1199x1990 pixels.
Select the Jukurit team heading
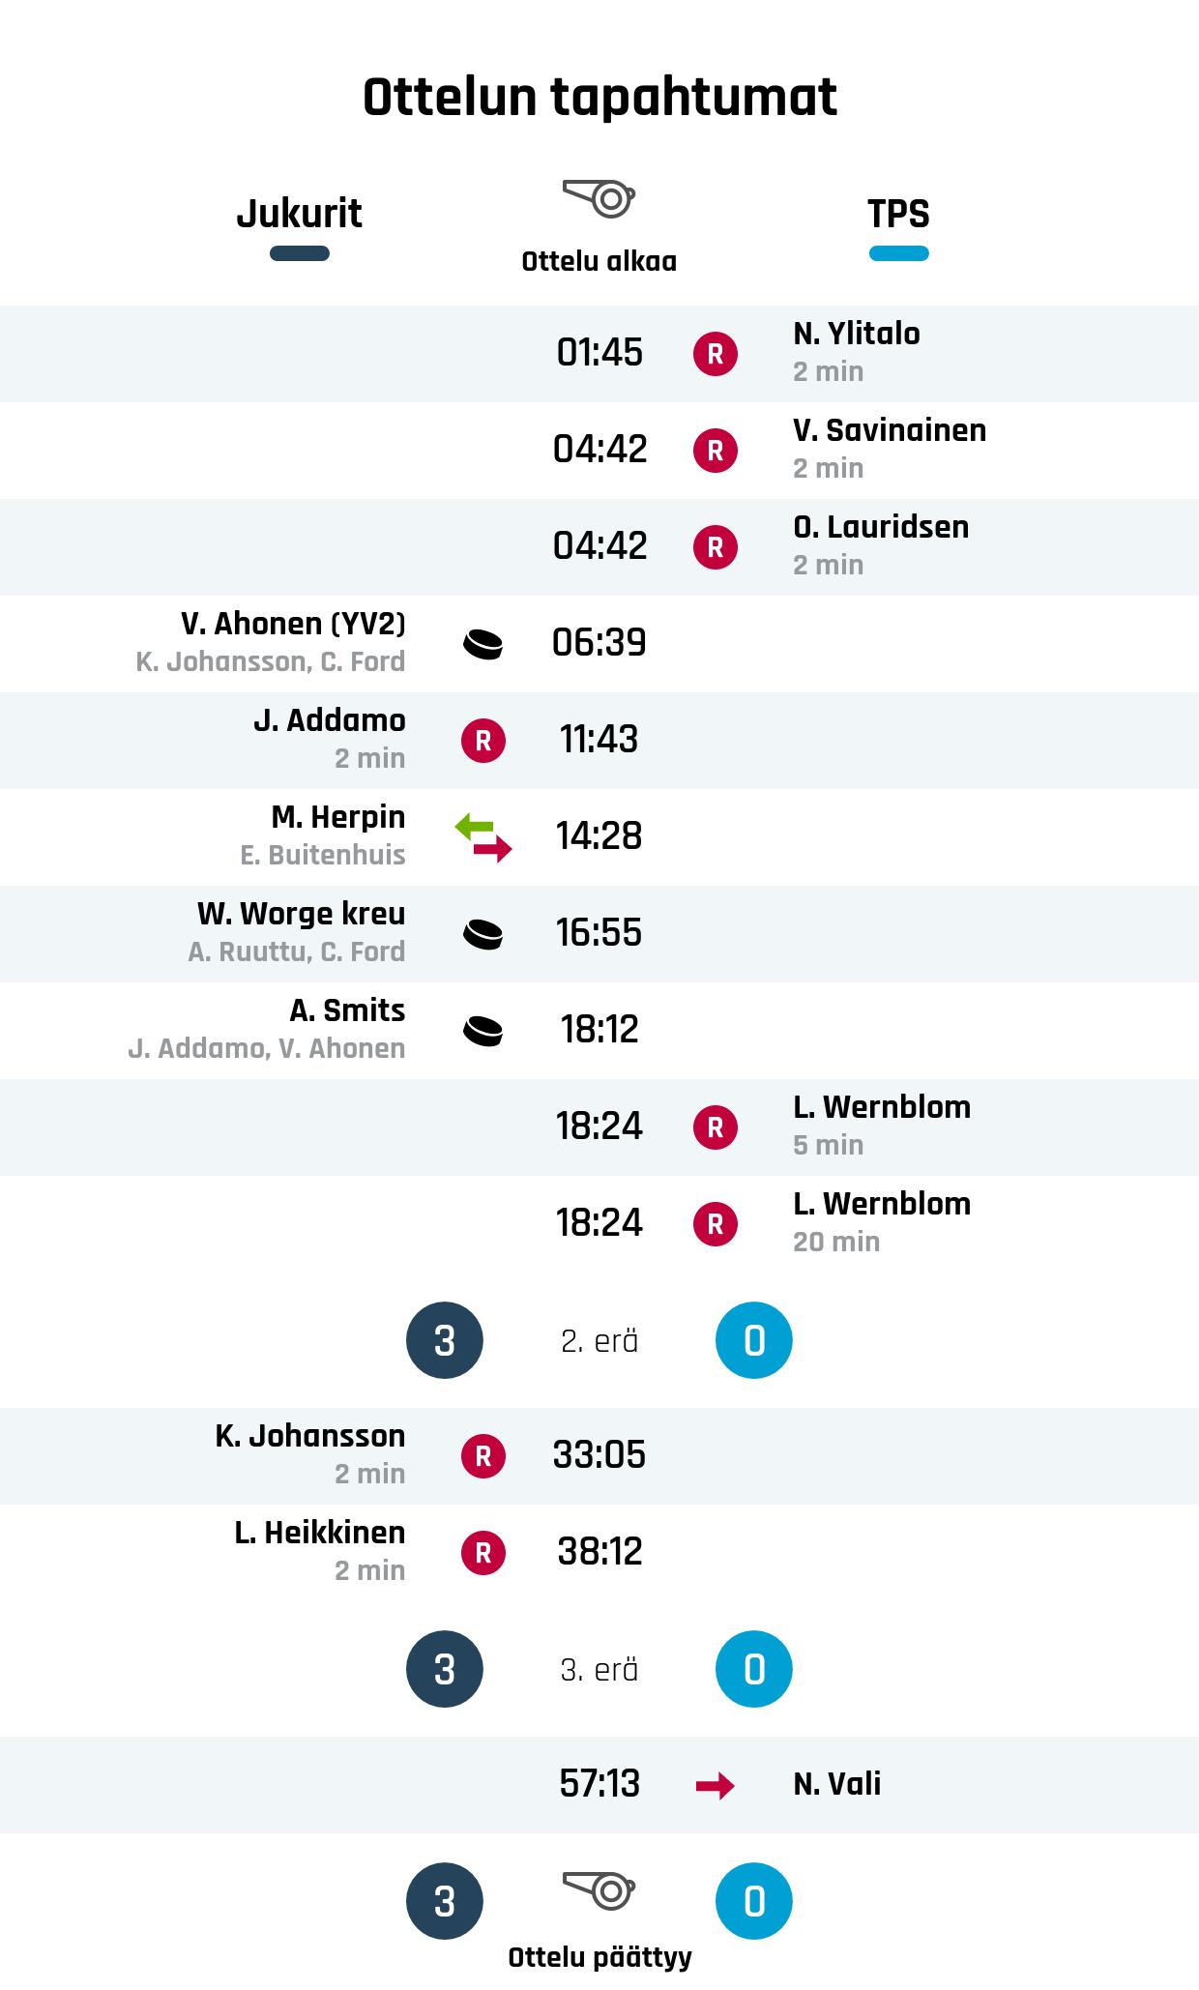click(300, 214)
